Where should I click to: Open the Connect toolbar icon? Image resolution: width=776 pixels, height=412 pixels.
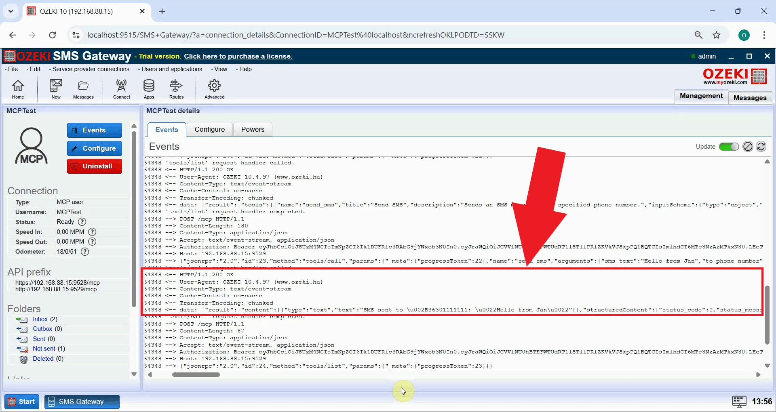121,89
